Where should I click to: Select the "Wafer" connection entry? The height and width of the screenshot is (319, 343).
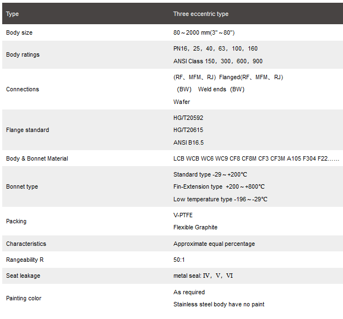[182, 102]
